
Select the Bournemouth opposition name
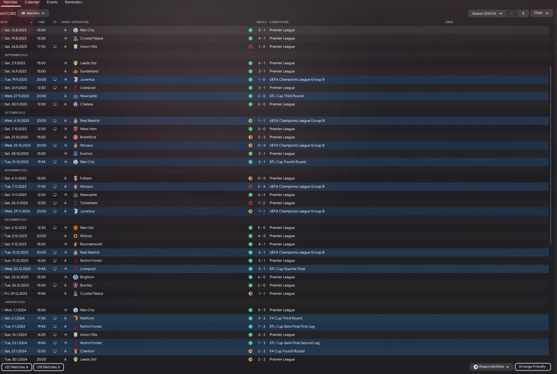point(91,244)
